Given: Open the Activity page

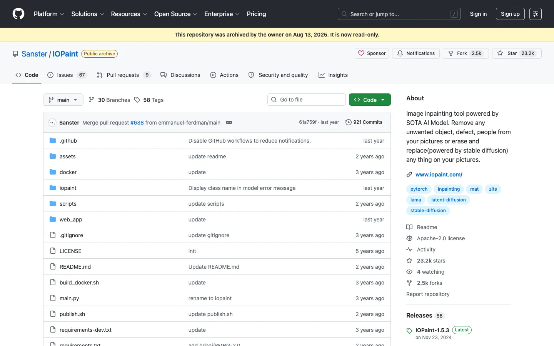Looking at the screenshot, I should (x=421, y=250).
